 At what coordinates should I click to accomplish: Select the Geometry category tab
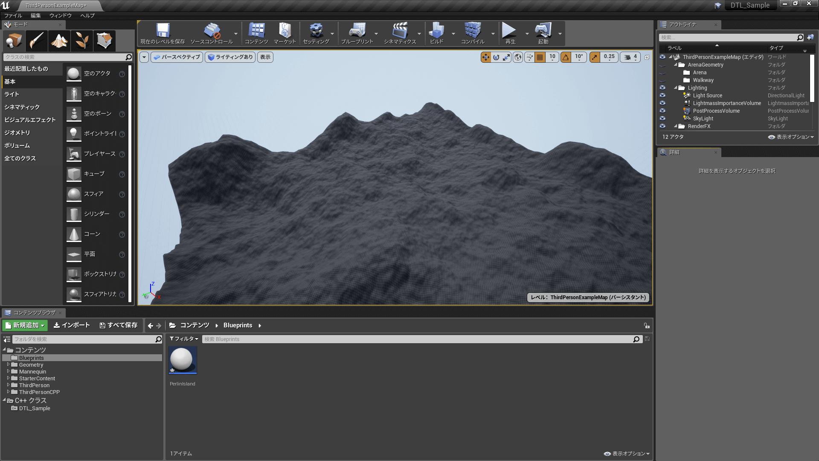coord(17,133)
